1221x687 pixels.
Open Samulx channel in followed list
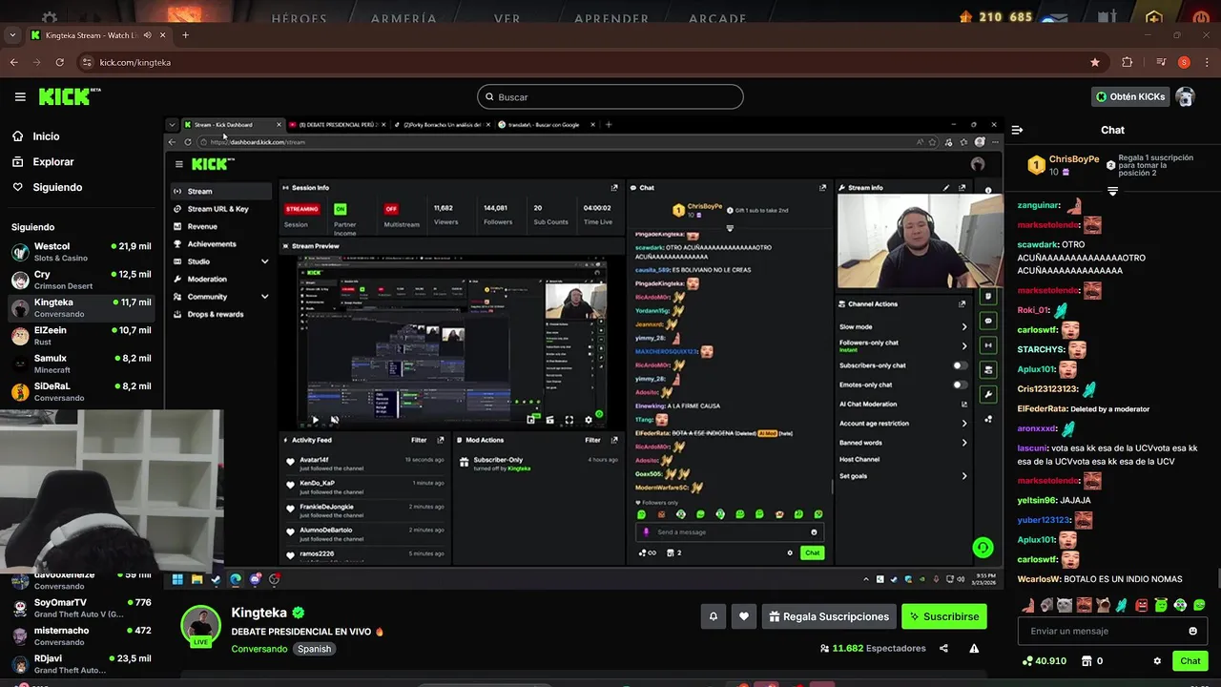(81, 364)
